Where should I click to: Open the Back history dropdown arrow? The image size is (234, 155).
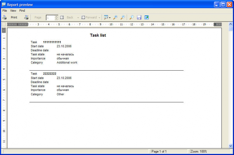point(78,18)
